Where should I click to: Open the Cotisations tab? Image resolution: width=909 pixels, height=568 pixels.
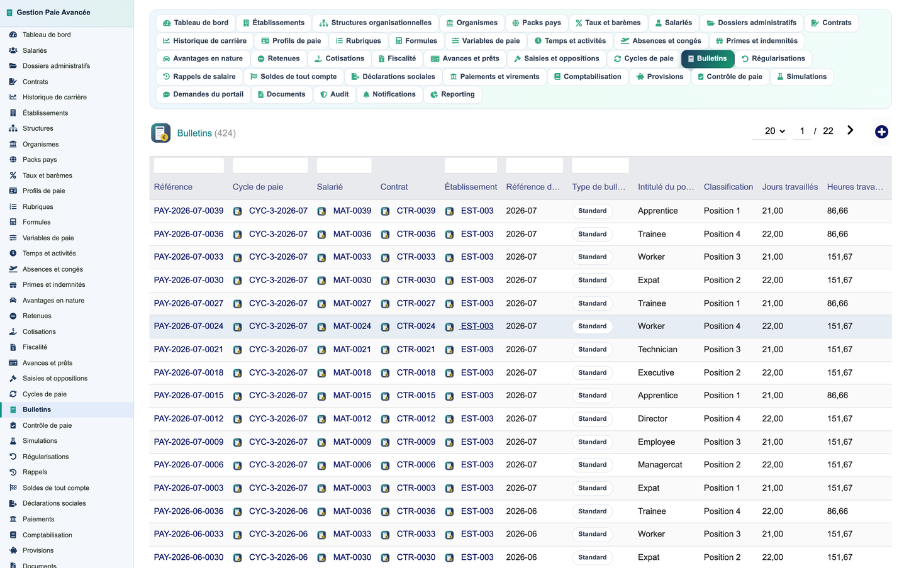point(339,58)
